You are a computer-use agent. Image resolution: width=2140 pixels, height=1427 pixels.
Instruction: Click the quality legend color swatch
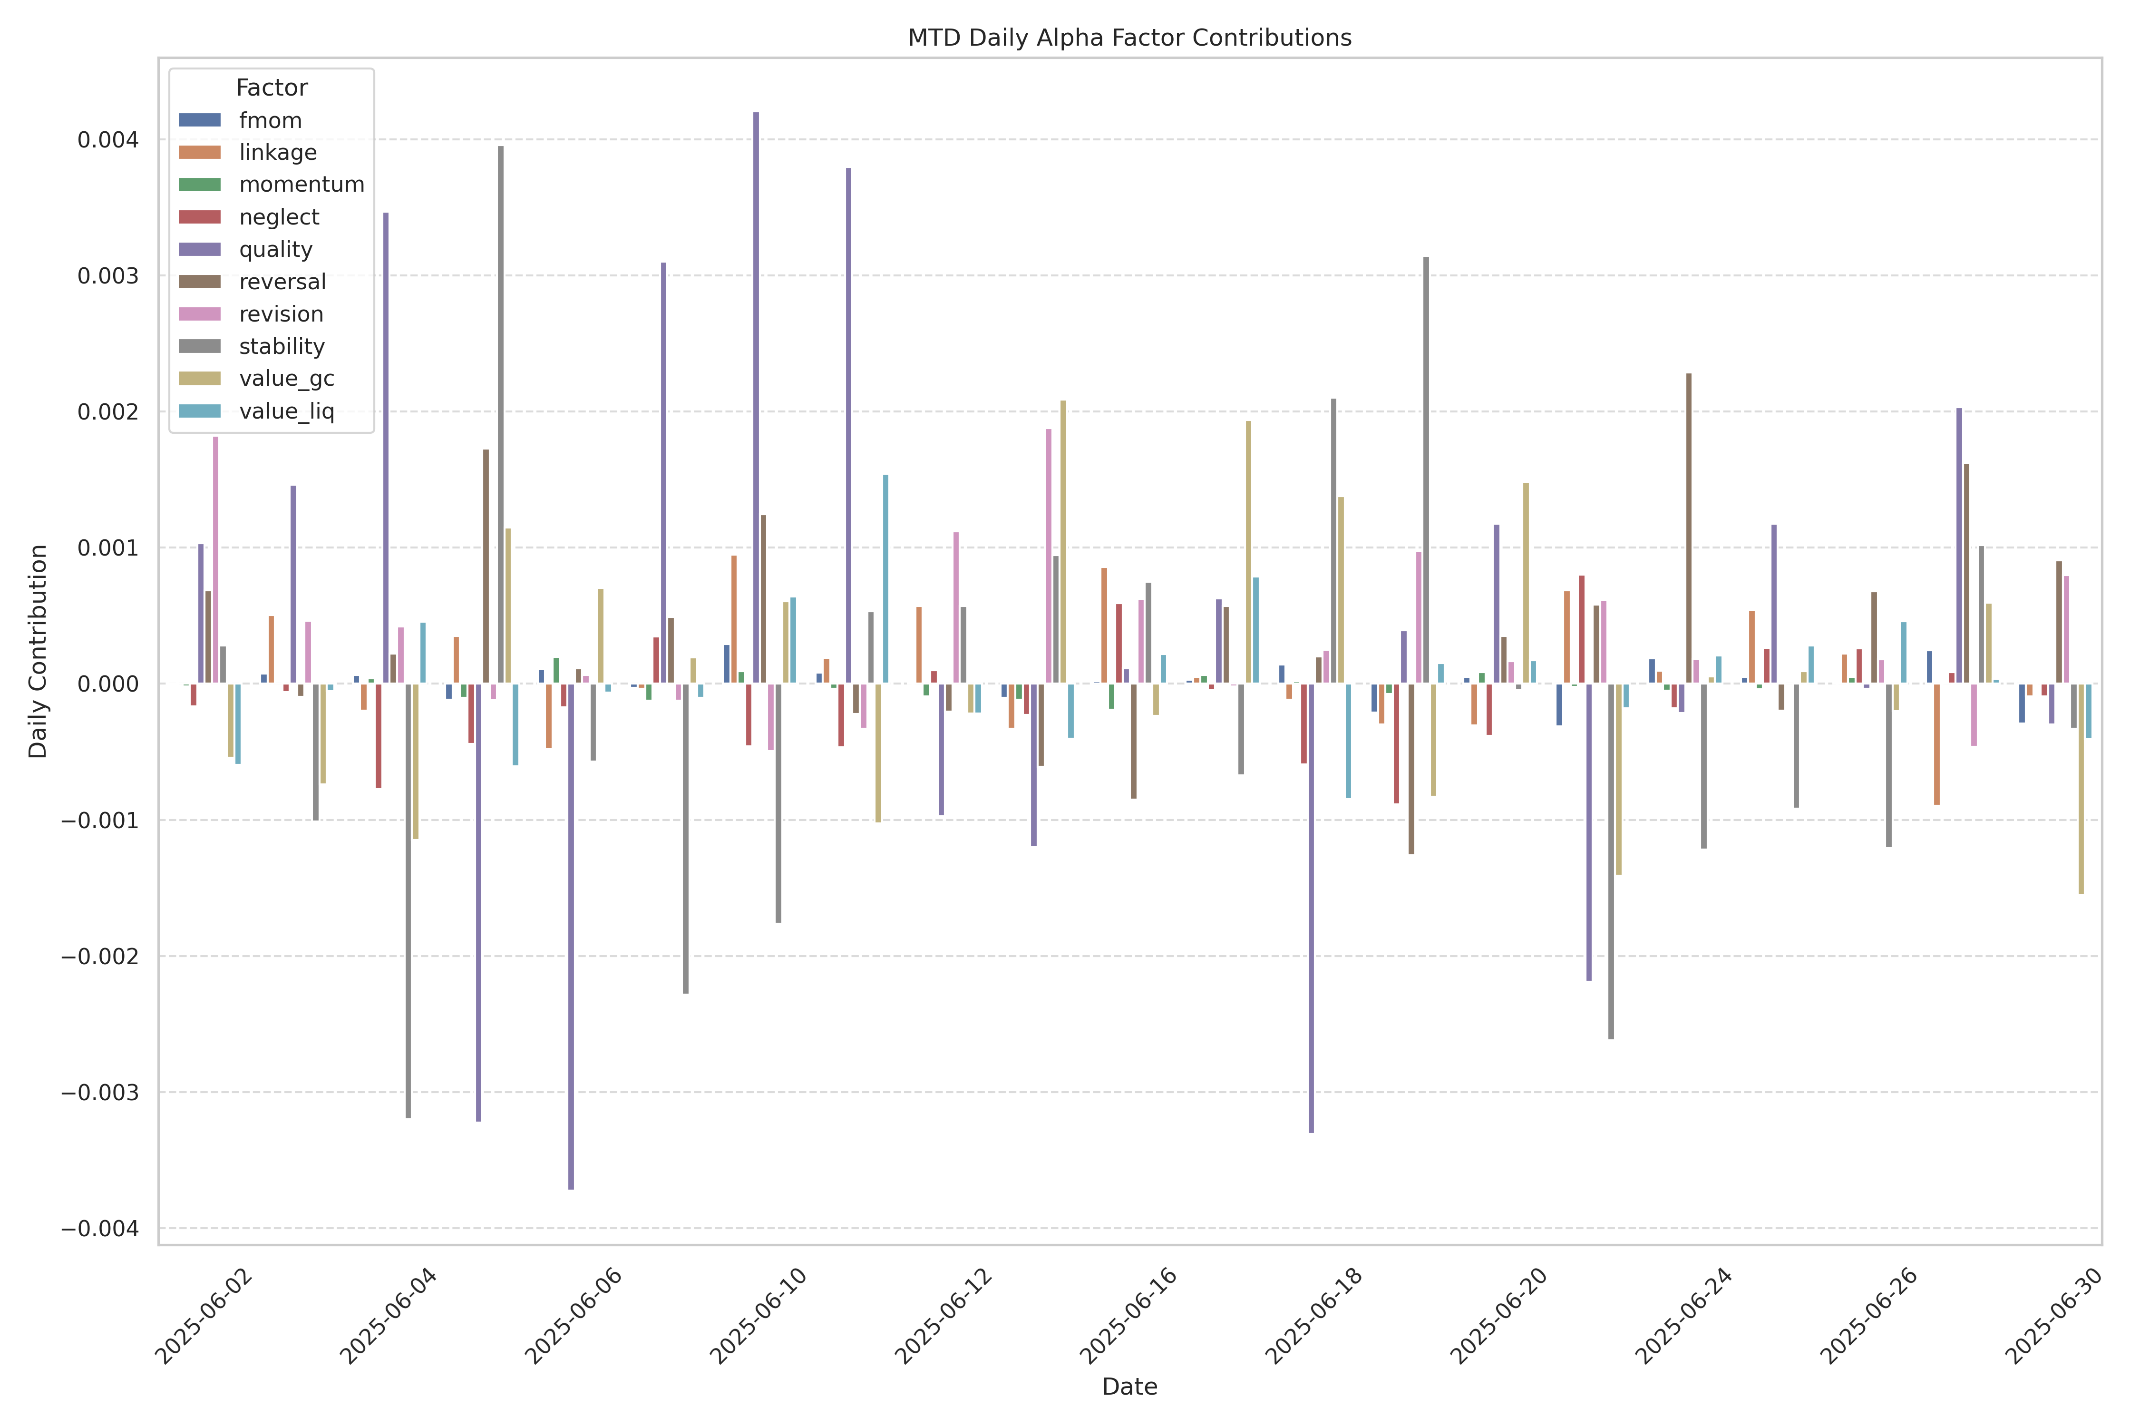199,249
